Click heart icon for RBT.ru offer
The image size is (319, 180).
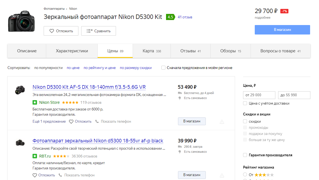[x=35, y=175]
